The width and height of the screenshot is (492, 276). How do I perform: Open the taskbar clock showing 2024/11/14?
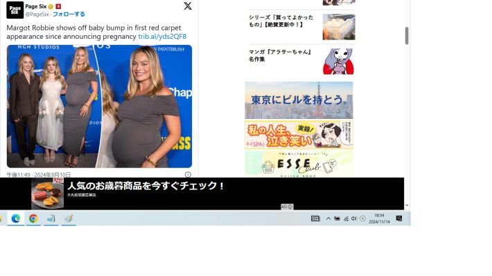coord(379,219)
